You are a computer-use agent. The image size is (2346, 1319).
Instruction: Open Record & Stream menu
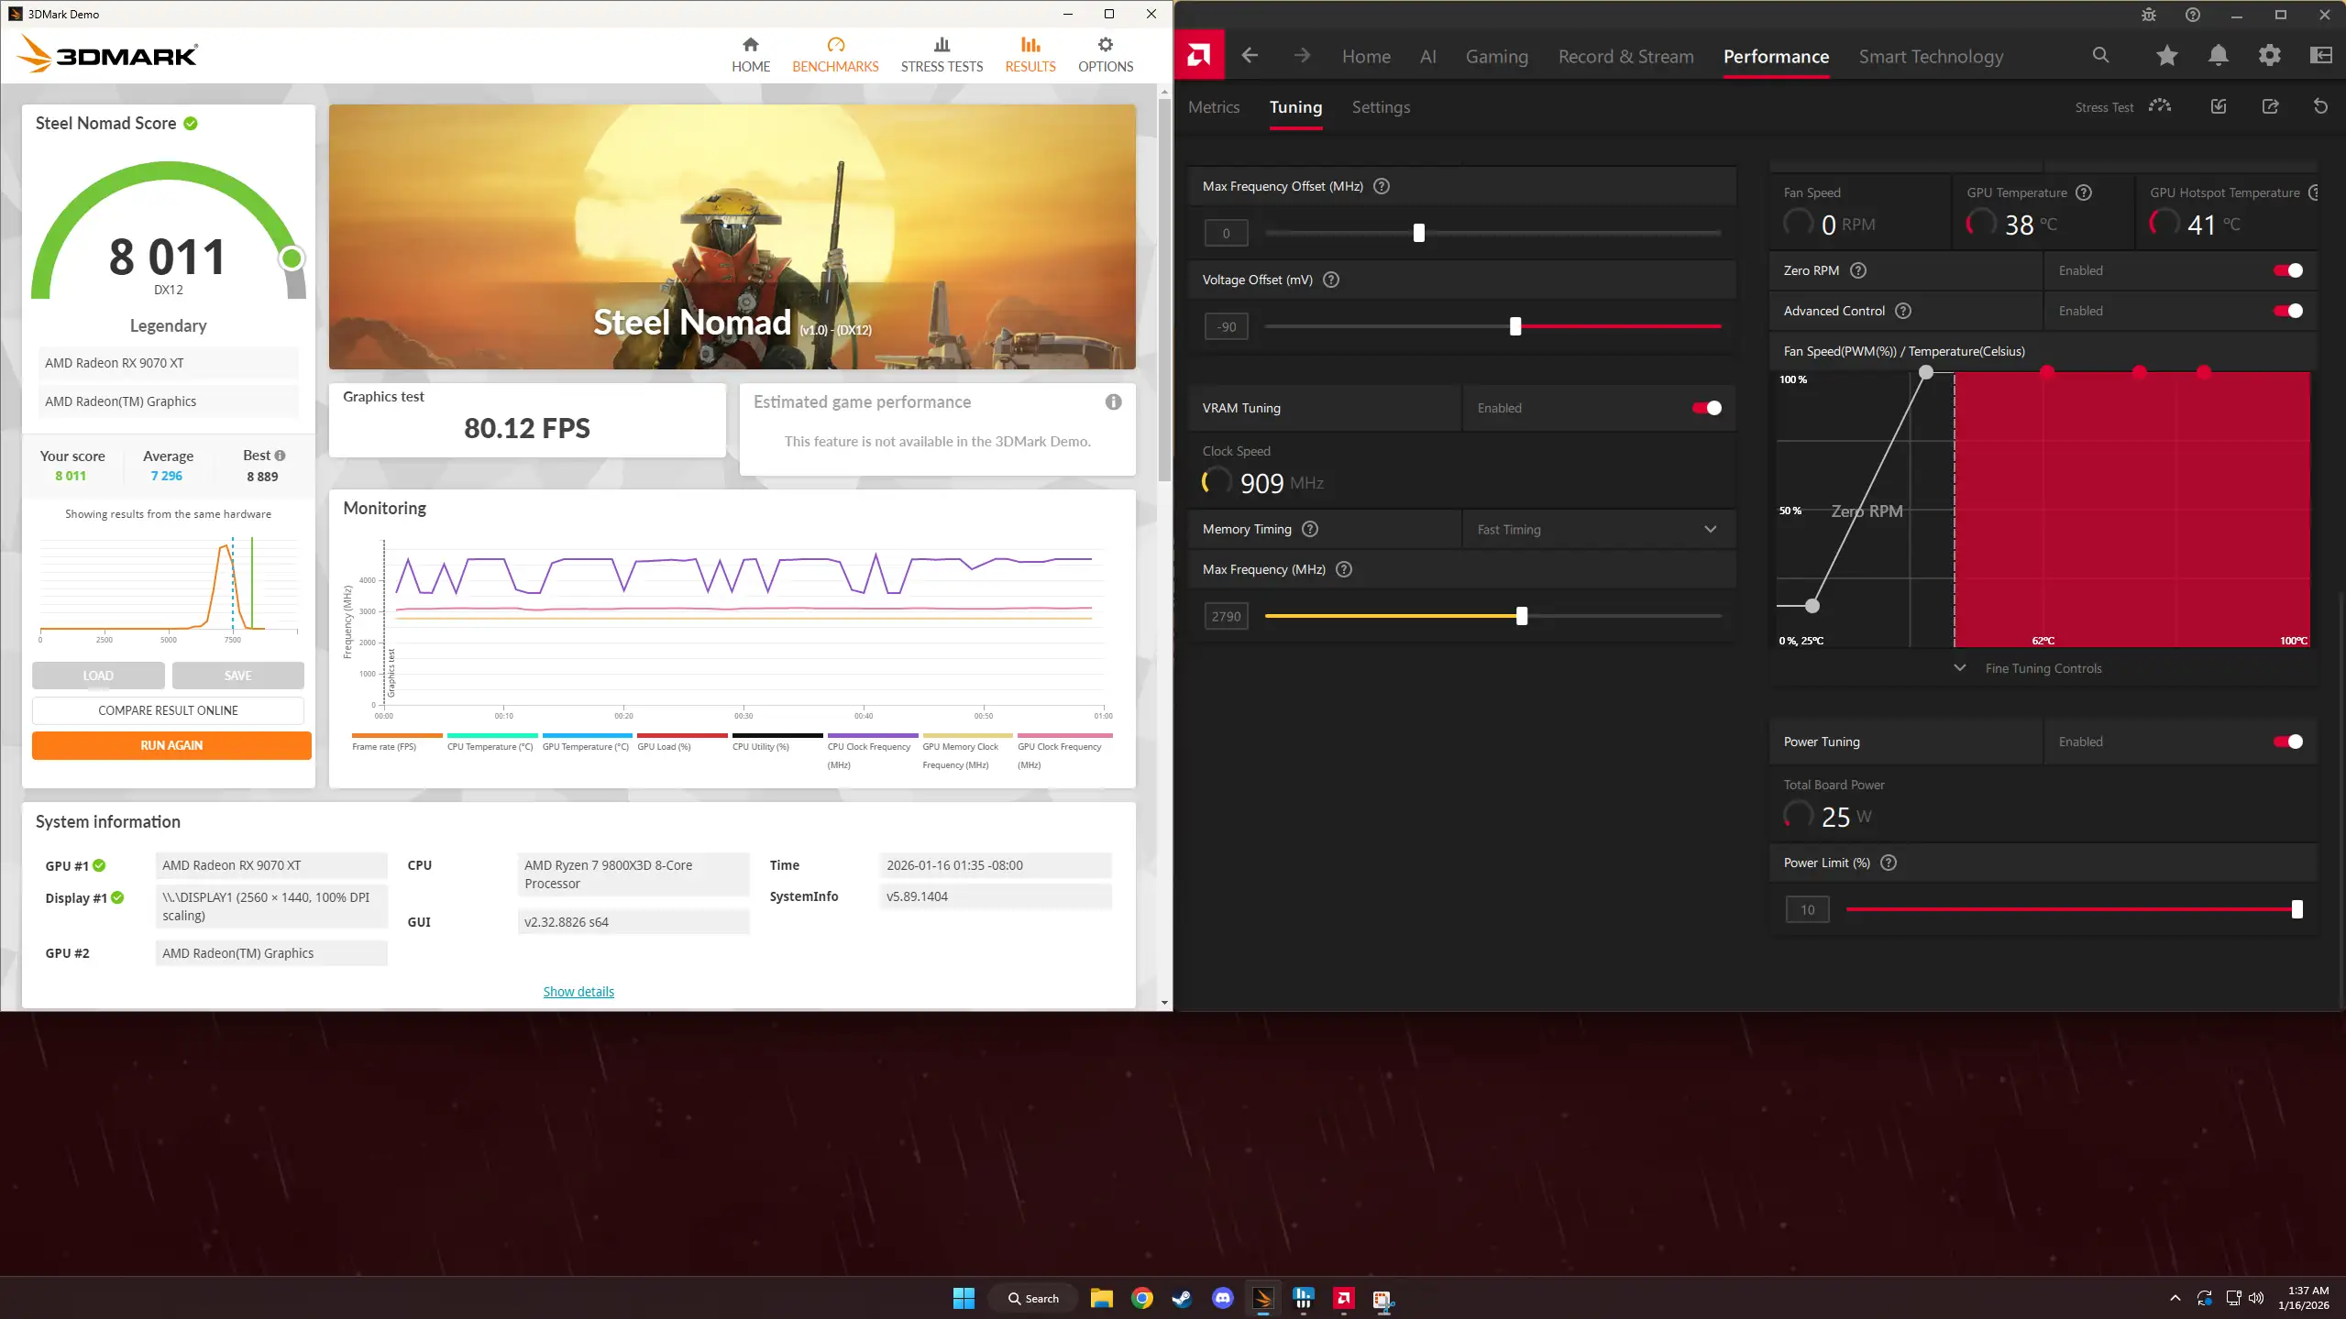point(1625,57)
